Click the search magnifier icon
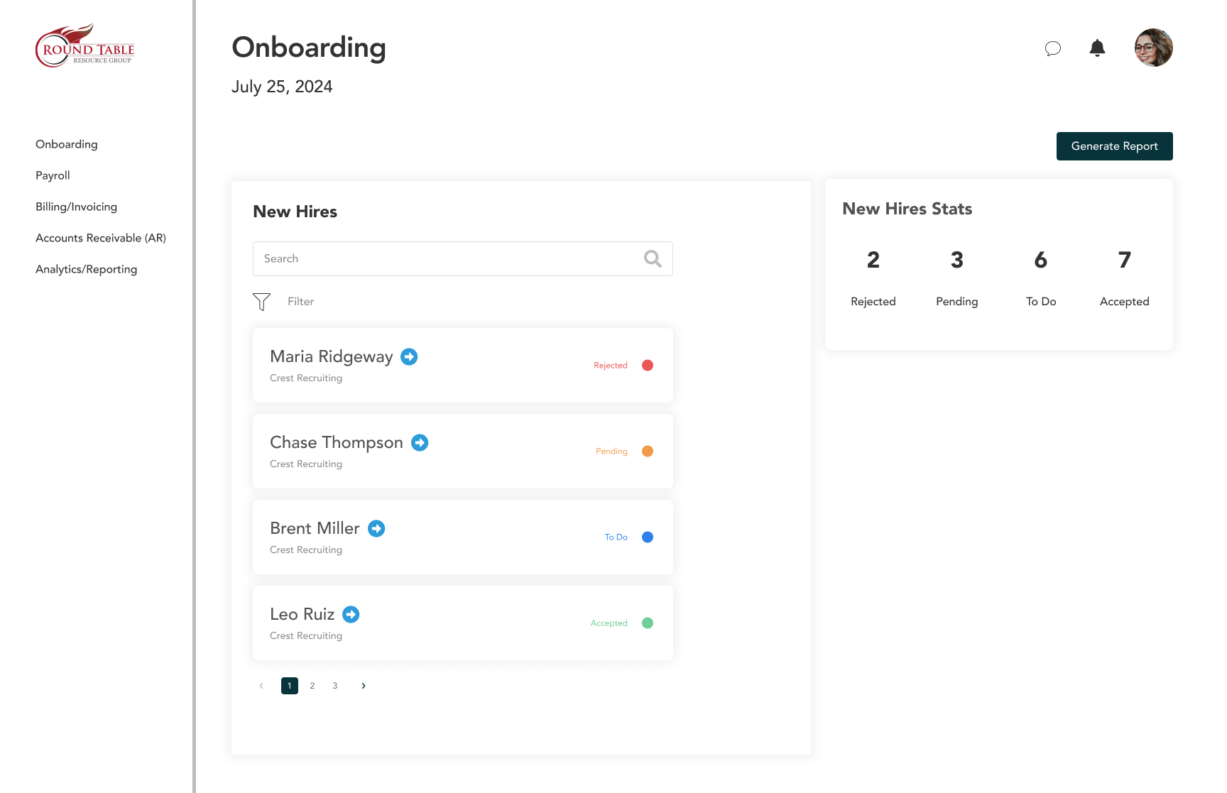1227x793 pixels. click(x=652, y=258)
